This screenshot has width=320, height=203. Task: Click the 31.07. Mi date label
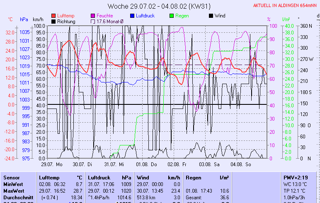pos(114,164)
